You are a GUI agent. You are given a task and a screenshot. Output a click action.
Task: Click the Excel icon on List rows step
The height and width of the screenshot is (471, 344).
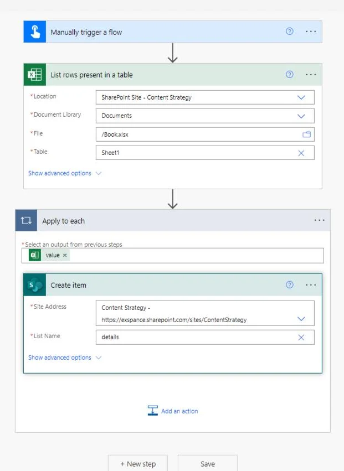click(35, 75)
